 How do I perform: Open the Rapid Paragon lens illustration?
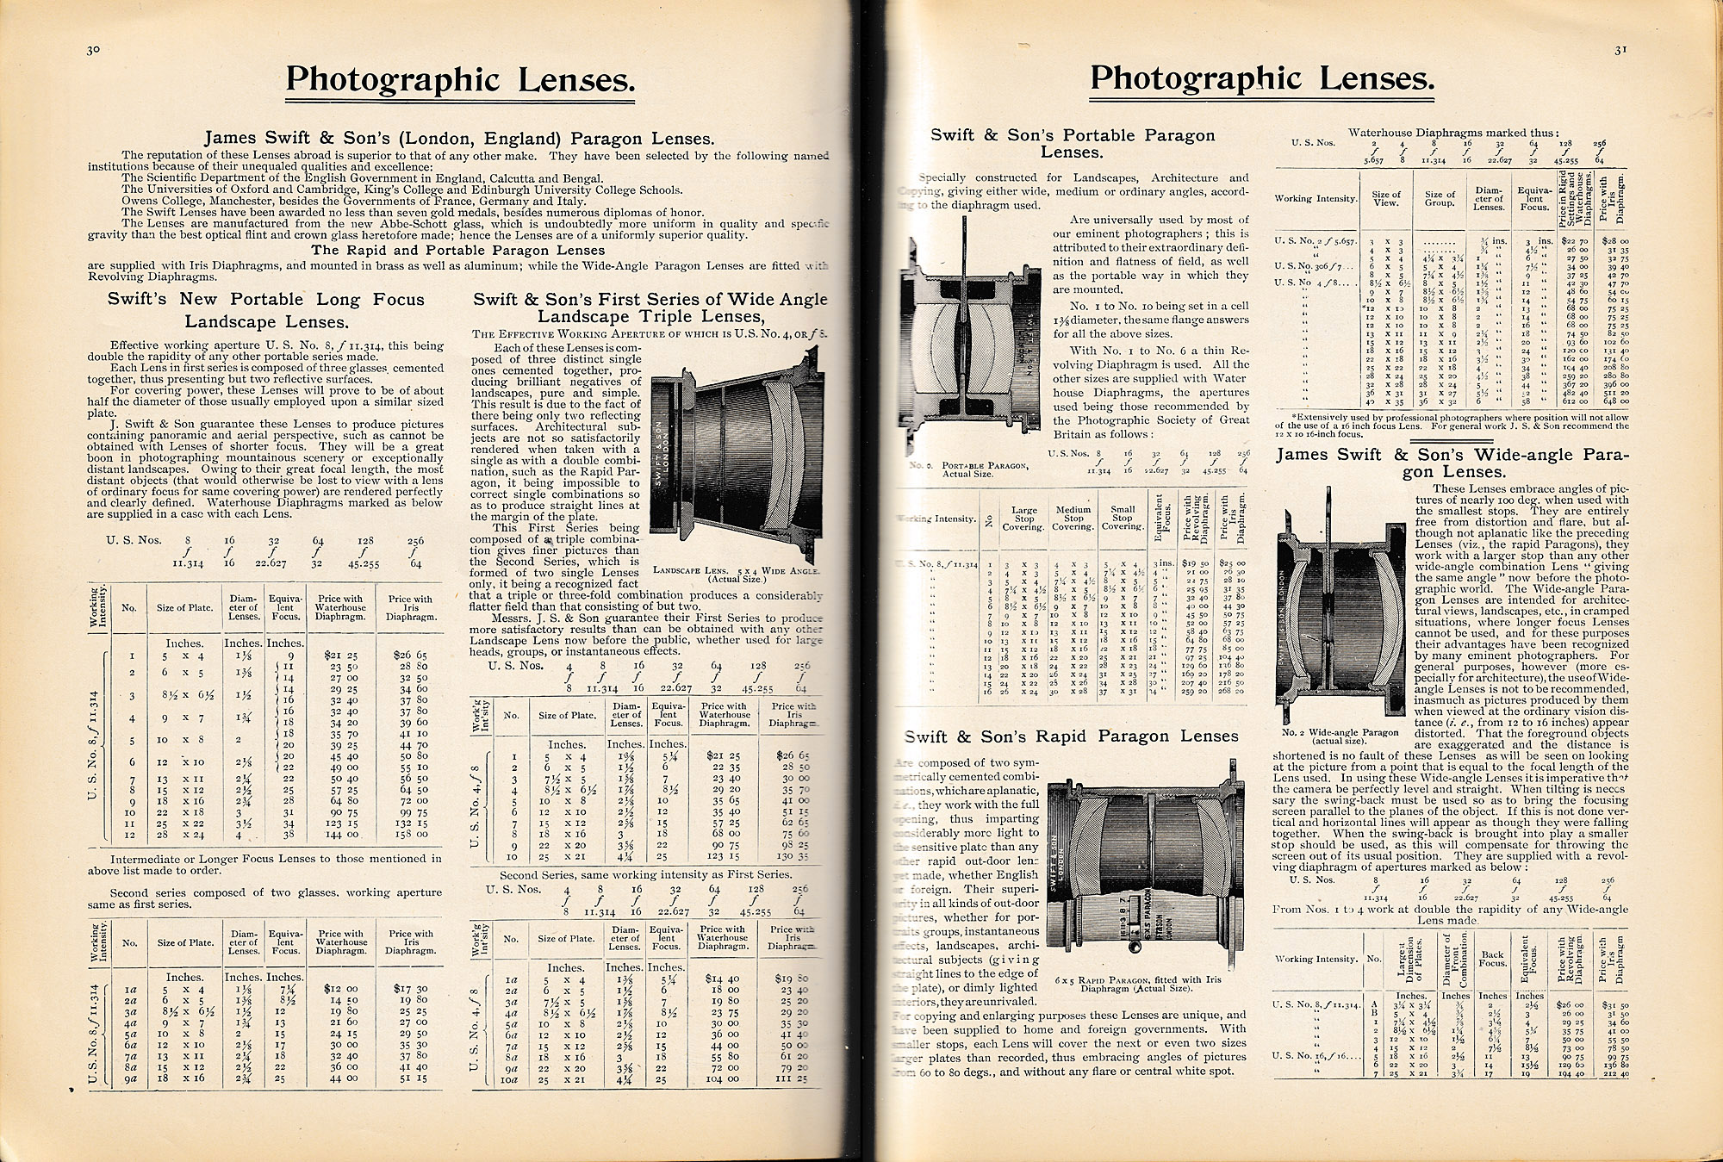[x=1147, y=866]
